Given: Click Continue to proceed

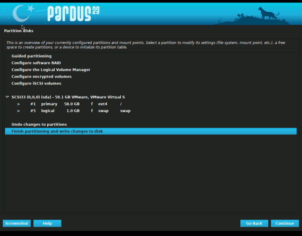Looking at the screenshot, I should tap(285, 223).
